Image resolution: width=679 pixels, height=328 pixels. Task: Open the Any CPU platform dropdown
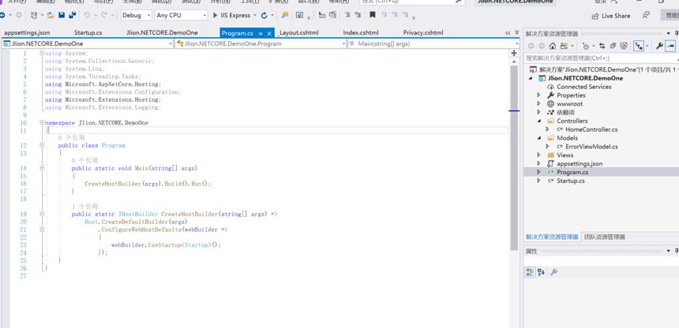click(x=182, y=15)
